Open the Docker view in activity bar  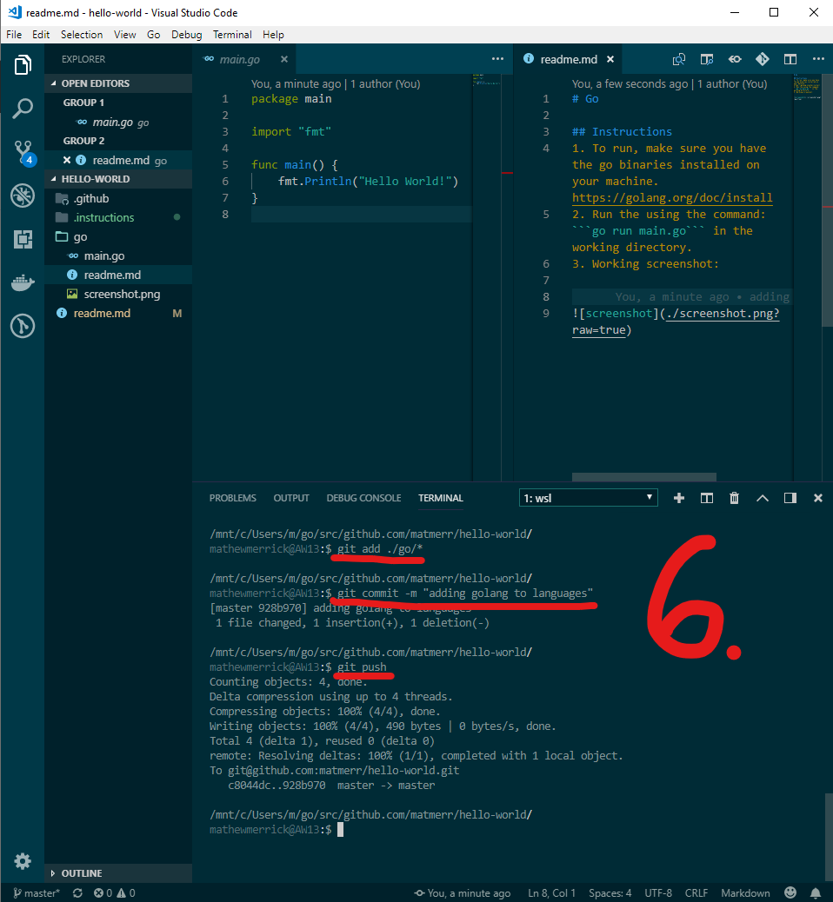[23, 282]
